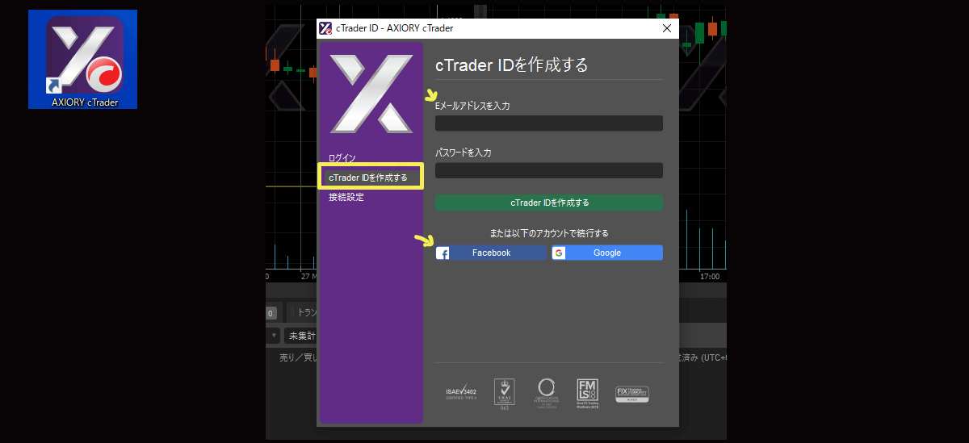Image resolution: width=969 pixels, height=443 pixels.
Task: Click the 0 counter badge in background panel
Action: coord(271,313)
